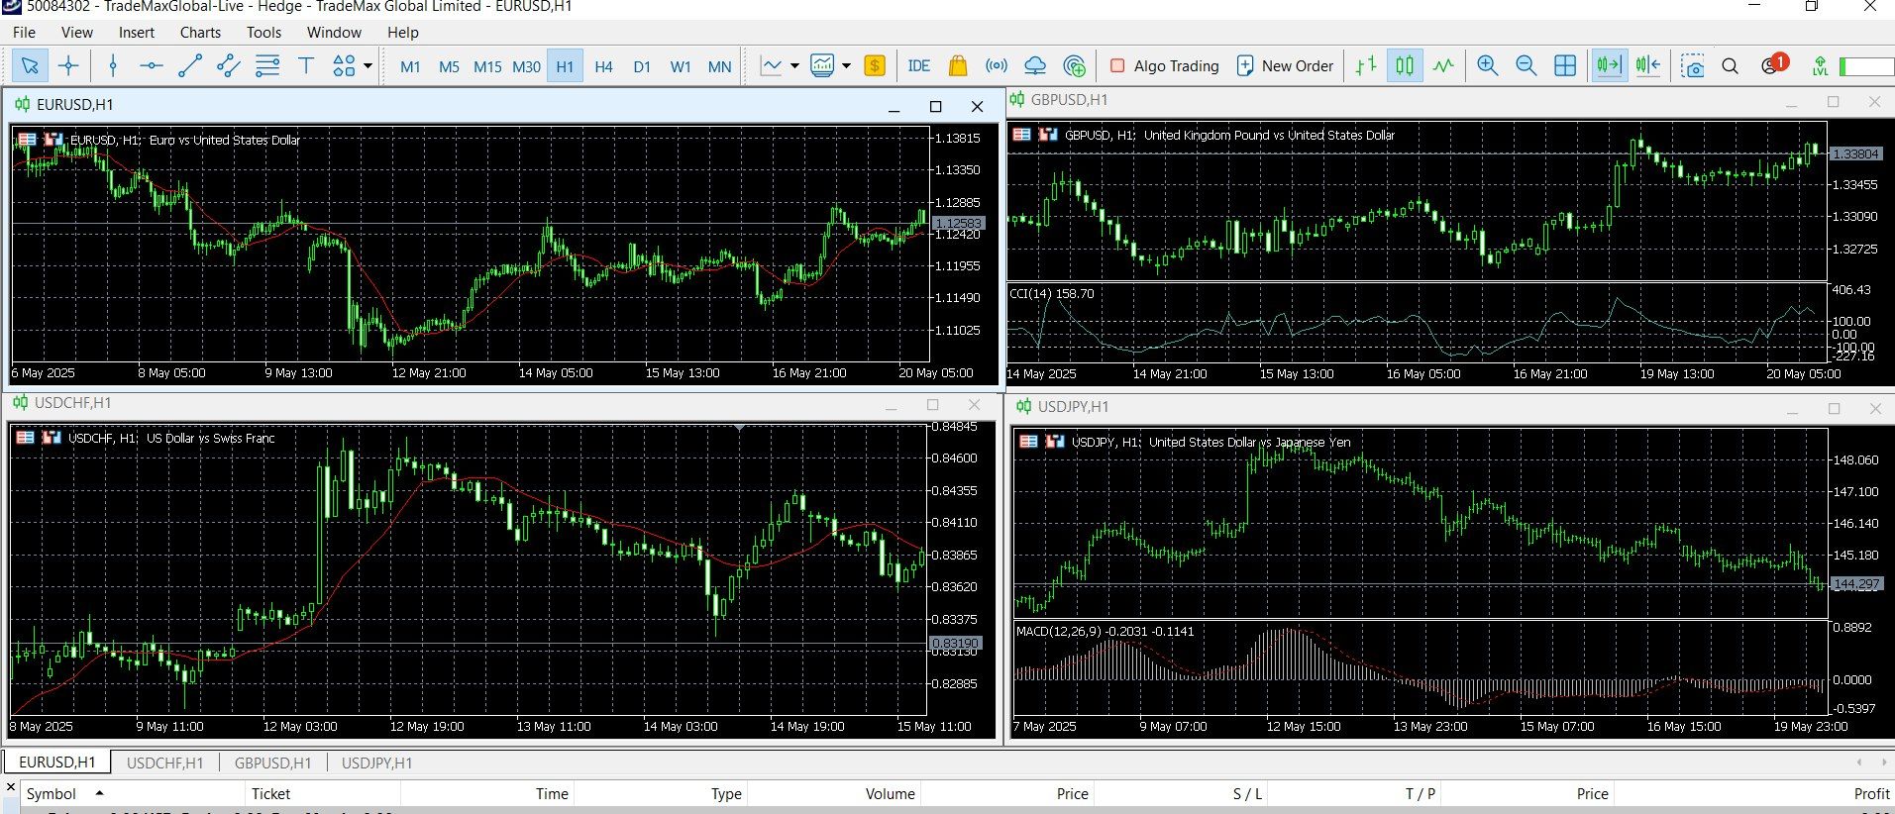This screenshot has width=1895, height=814.
Task: Switch to the D1 timeframe
Action: 642,66
